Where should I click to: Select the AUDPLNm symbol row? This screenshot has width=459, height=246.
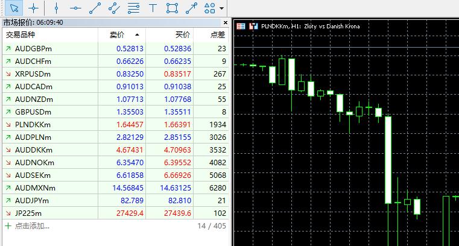pyautogui.click(x=116, y=137)
